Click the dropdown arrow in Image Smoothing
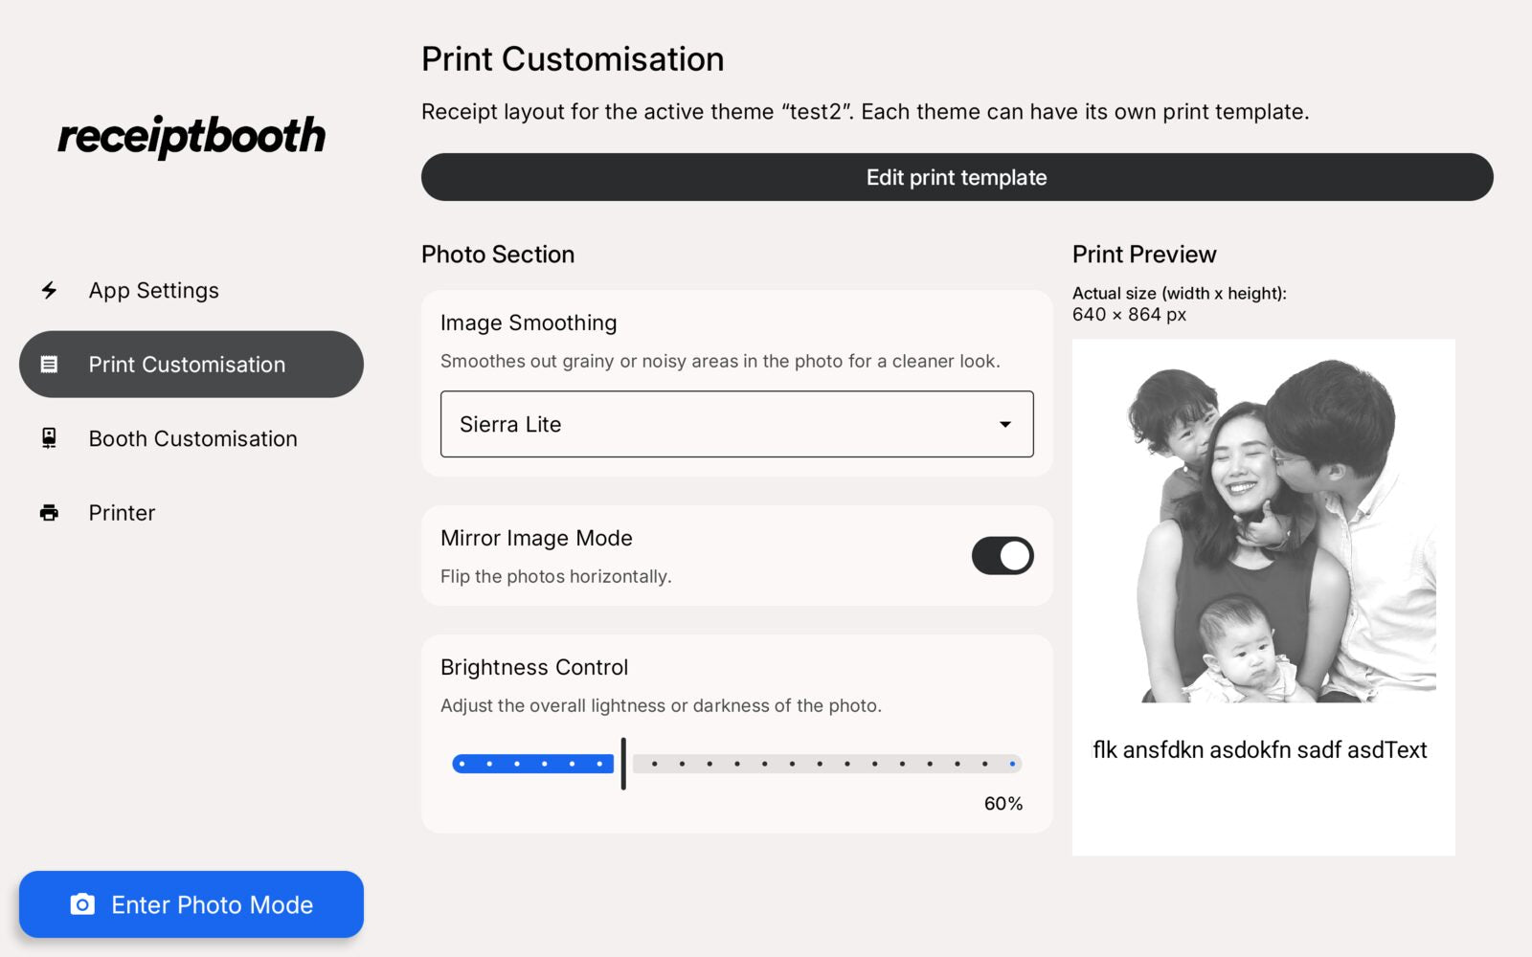 click(1005, 424)
